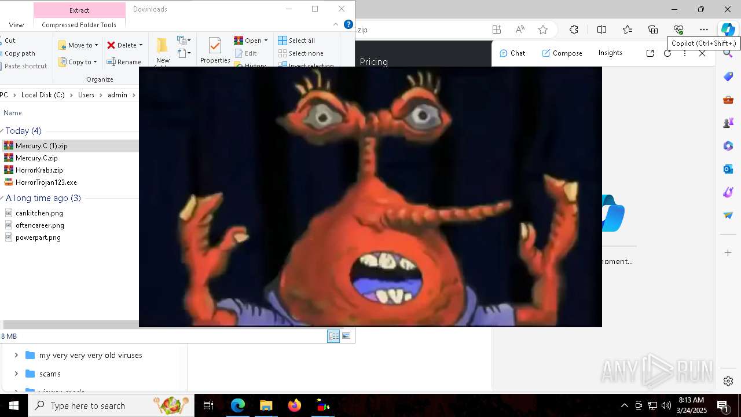Open app available icon in address bar
The height and width of the screenshot is (417, 741).
[497, 30]
